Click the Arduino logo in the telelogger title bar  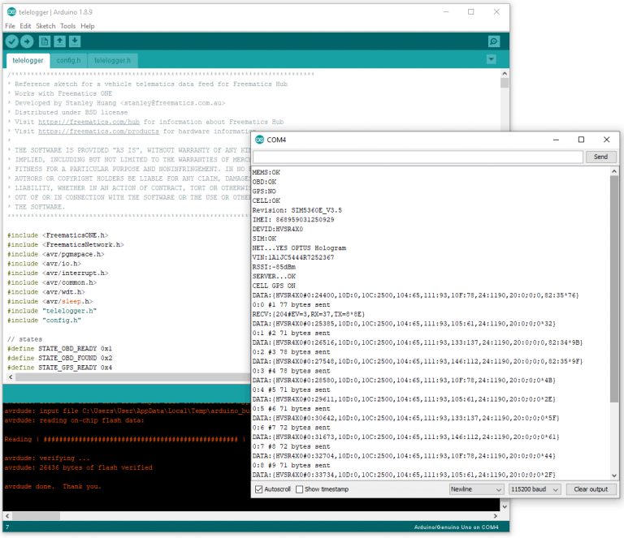tap(11, 12)
